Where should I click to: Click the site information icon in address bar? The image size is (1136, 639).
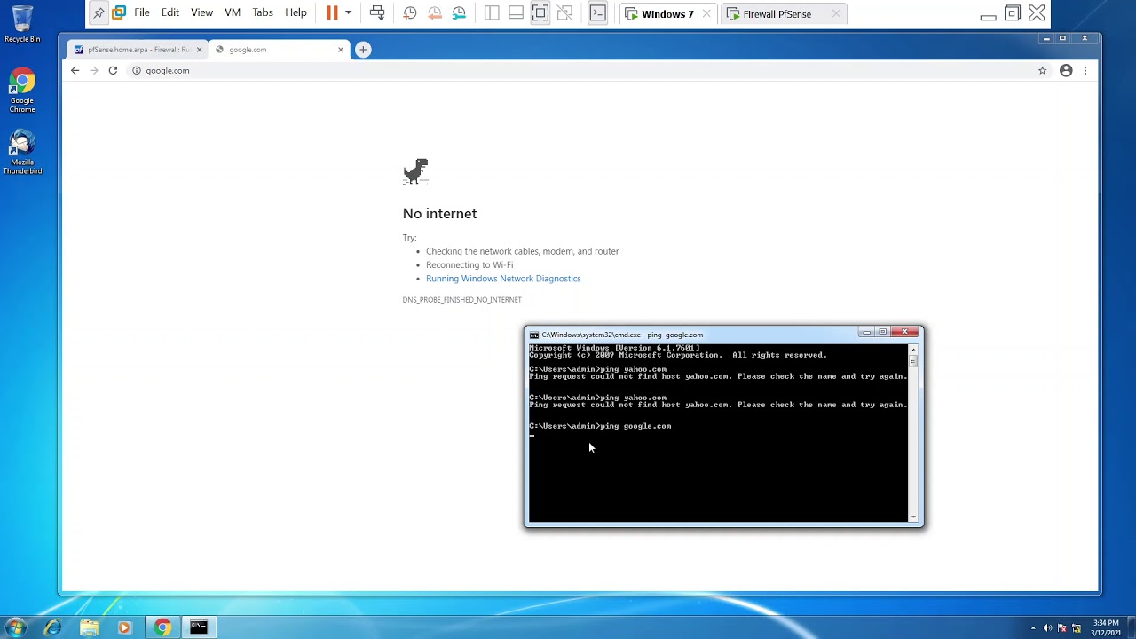(x=137, y=70)
